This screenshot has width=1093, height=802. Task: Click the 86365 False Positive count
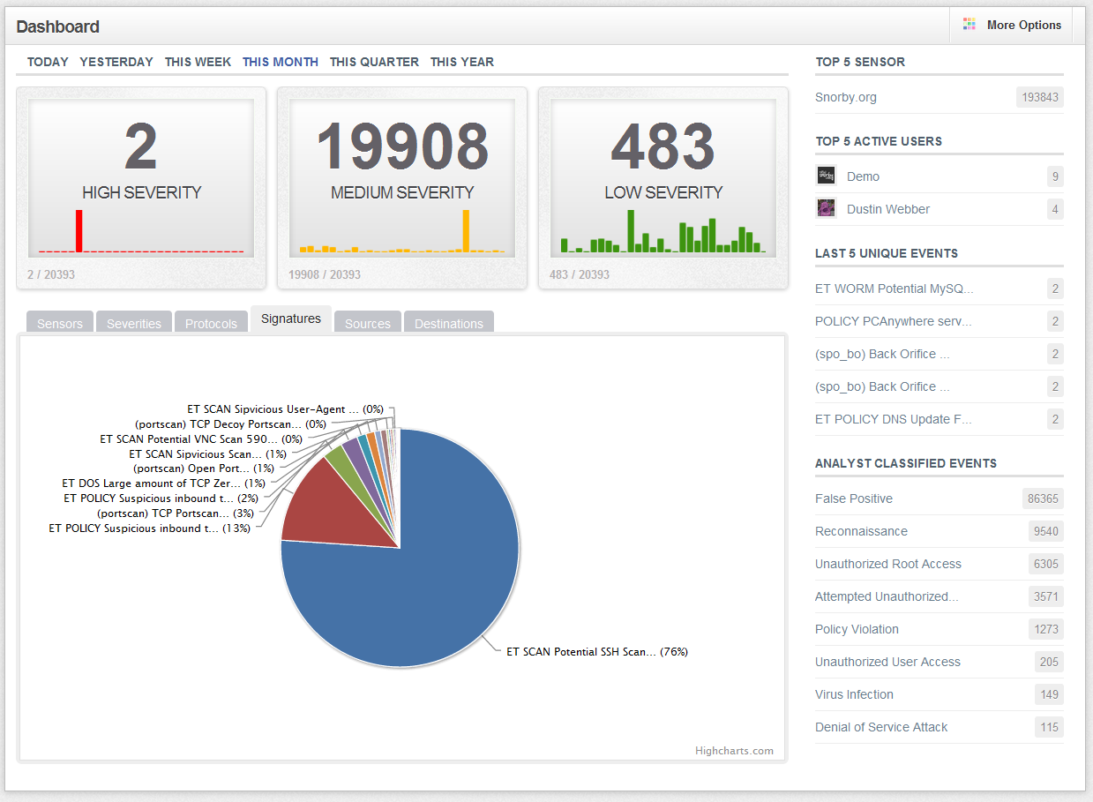pos(1043,498)
